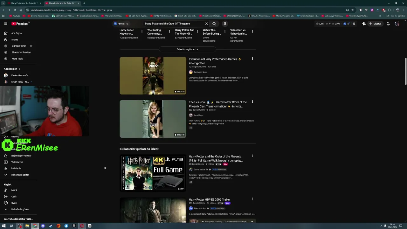The image size is (407, 229).
Task: Open the Windows Start menu
Action: click(x=3, y=226)
